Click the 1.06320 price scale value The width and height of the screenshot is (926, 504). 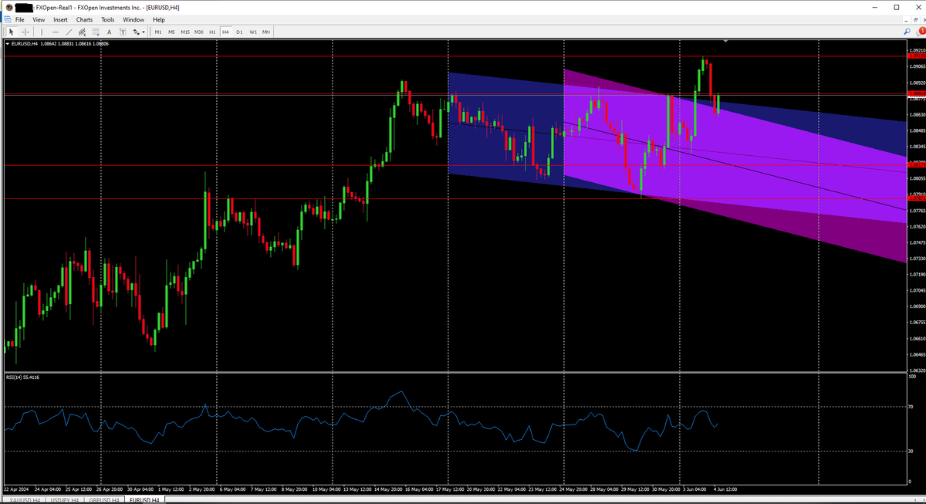point(917,370)
